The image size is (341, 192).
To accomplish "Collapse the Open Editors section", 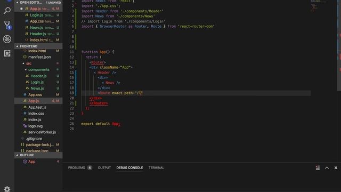I will 38,2.
